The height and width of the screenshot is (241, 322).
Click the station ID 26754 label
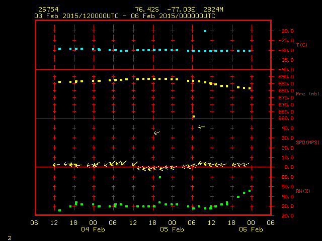pos(47,10)
